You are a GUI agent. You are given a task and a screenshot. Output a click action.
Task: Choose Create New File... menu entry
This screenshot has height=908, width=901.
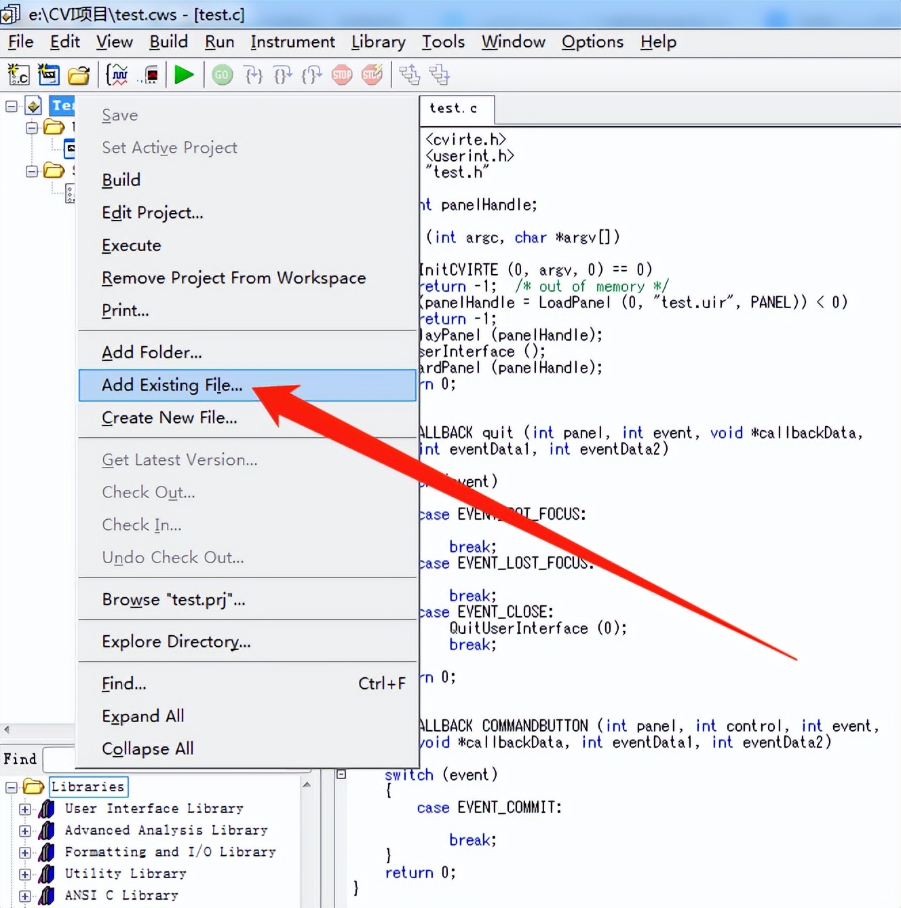(169, 418)
